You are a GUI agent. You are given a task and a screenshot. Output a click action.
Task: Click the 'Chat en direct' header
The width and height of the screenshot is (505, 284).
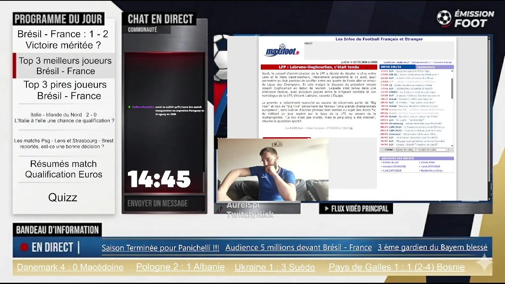[x=160, y=19]
